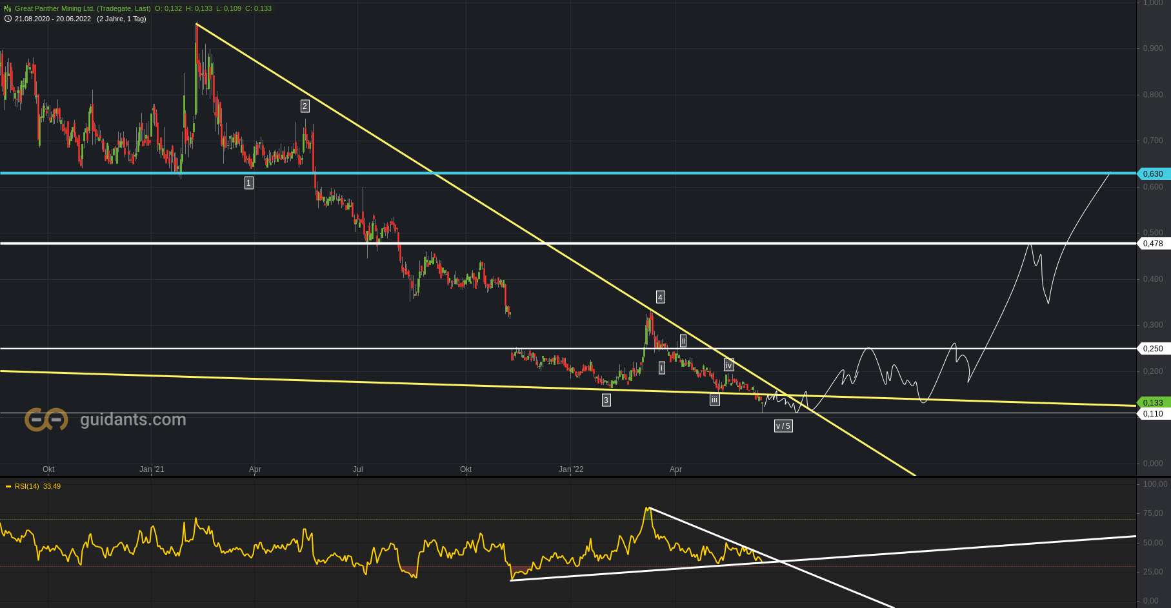The height and width of the screenshot is (608, 1171).
Task: Click sub-wave label 'iii' on the chart
Action: (714, 400)
